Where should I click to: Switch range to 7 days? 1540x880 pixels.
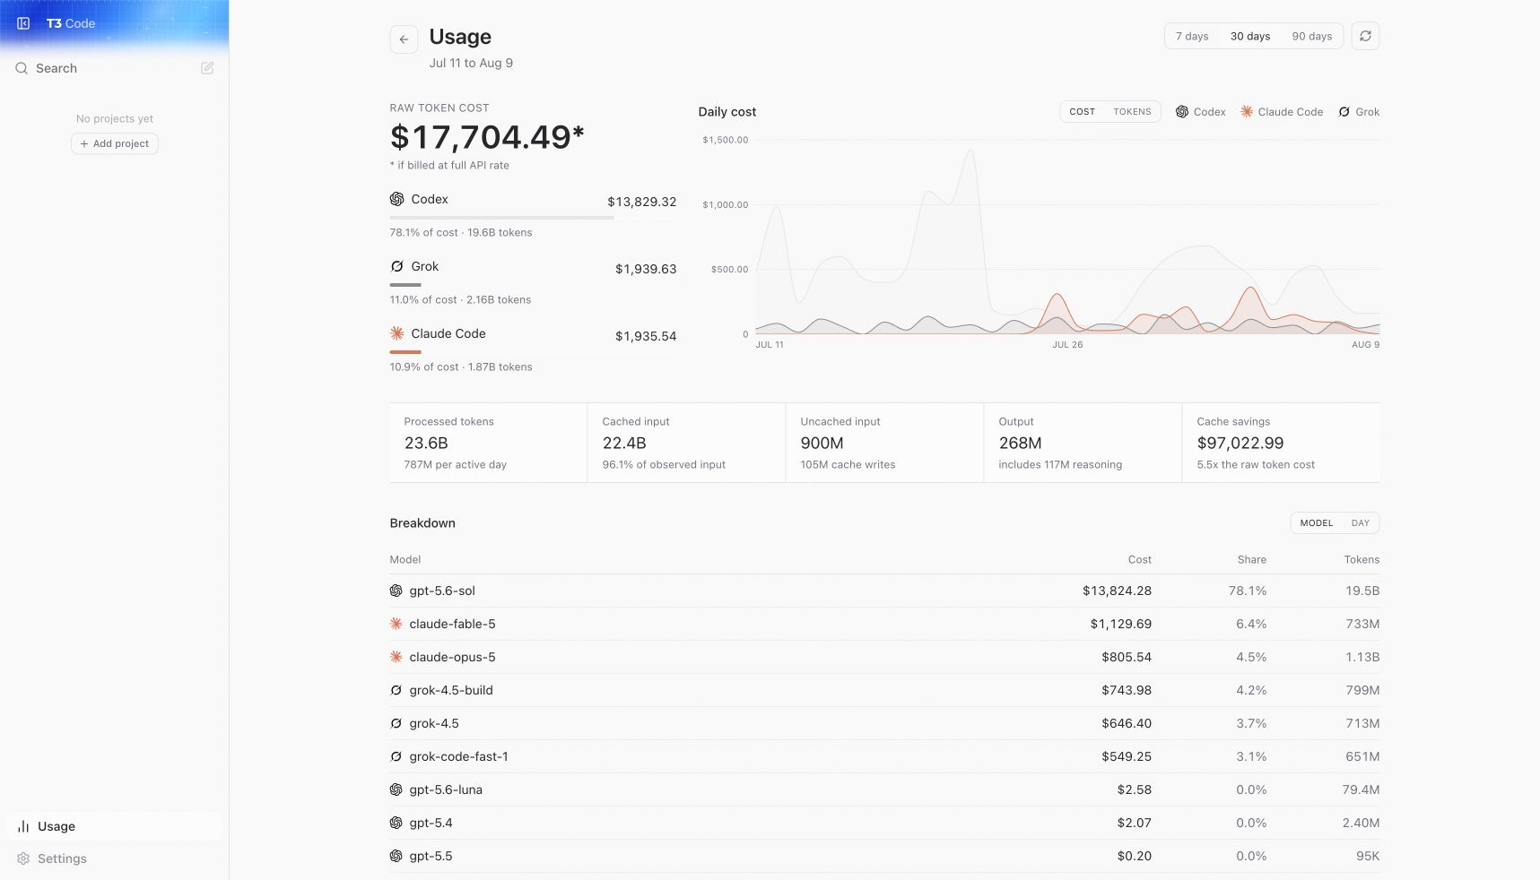[x=1192, y=36]
